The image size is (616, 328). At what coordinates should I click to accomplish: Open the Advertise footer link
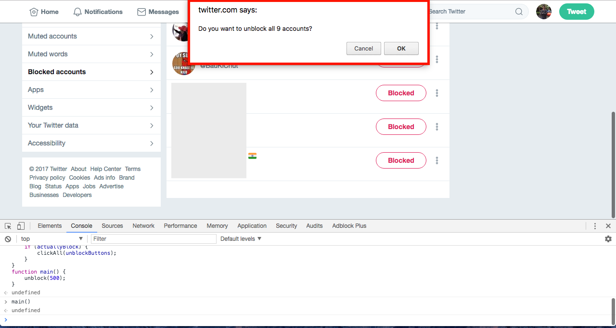[112, 186]
